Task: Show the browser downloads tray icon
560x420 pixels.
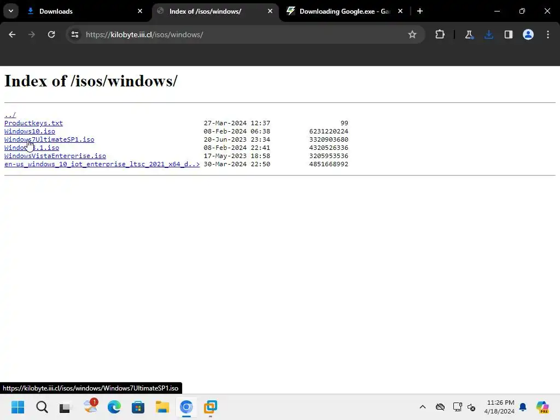Action: [488, 34]
